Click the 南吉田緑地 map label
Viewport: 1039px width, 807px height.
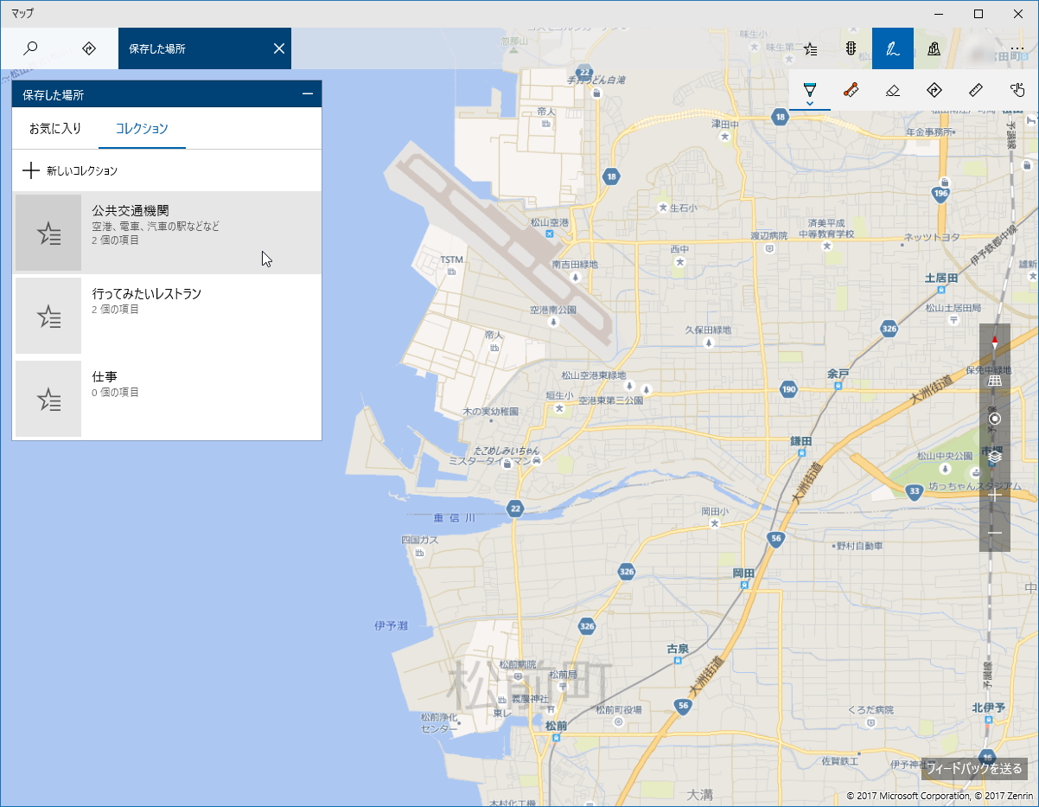(x=575, y=264)
